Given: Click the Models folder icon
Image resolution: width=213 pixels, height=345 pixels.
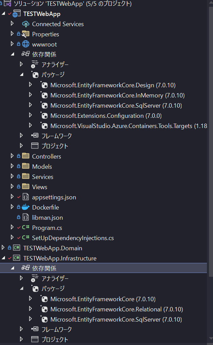Looking at the screenshot, I should 26,166.
